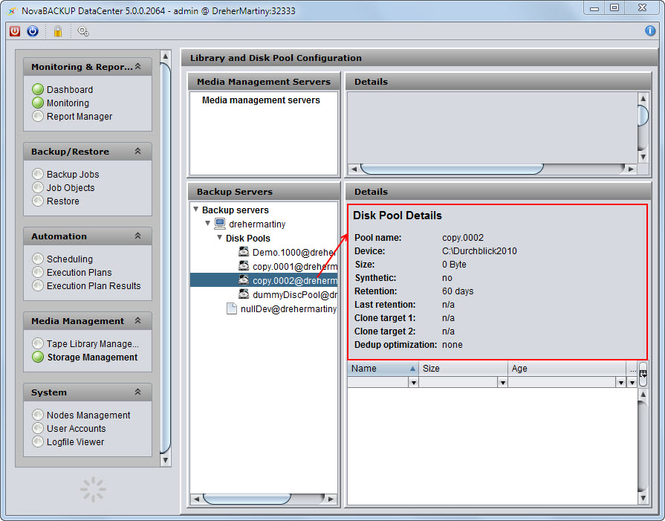Image resolution: width=665 pixels, height=521 pixels.
Task: Click the Name column filter field
Action: coord(378,383)
